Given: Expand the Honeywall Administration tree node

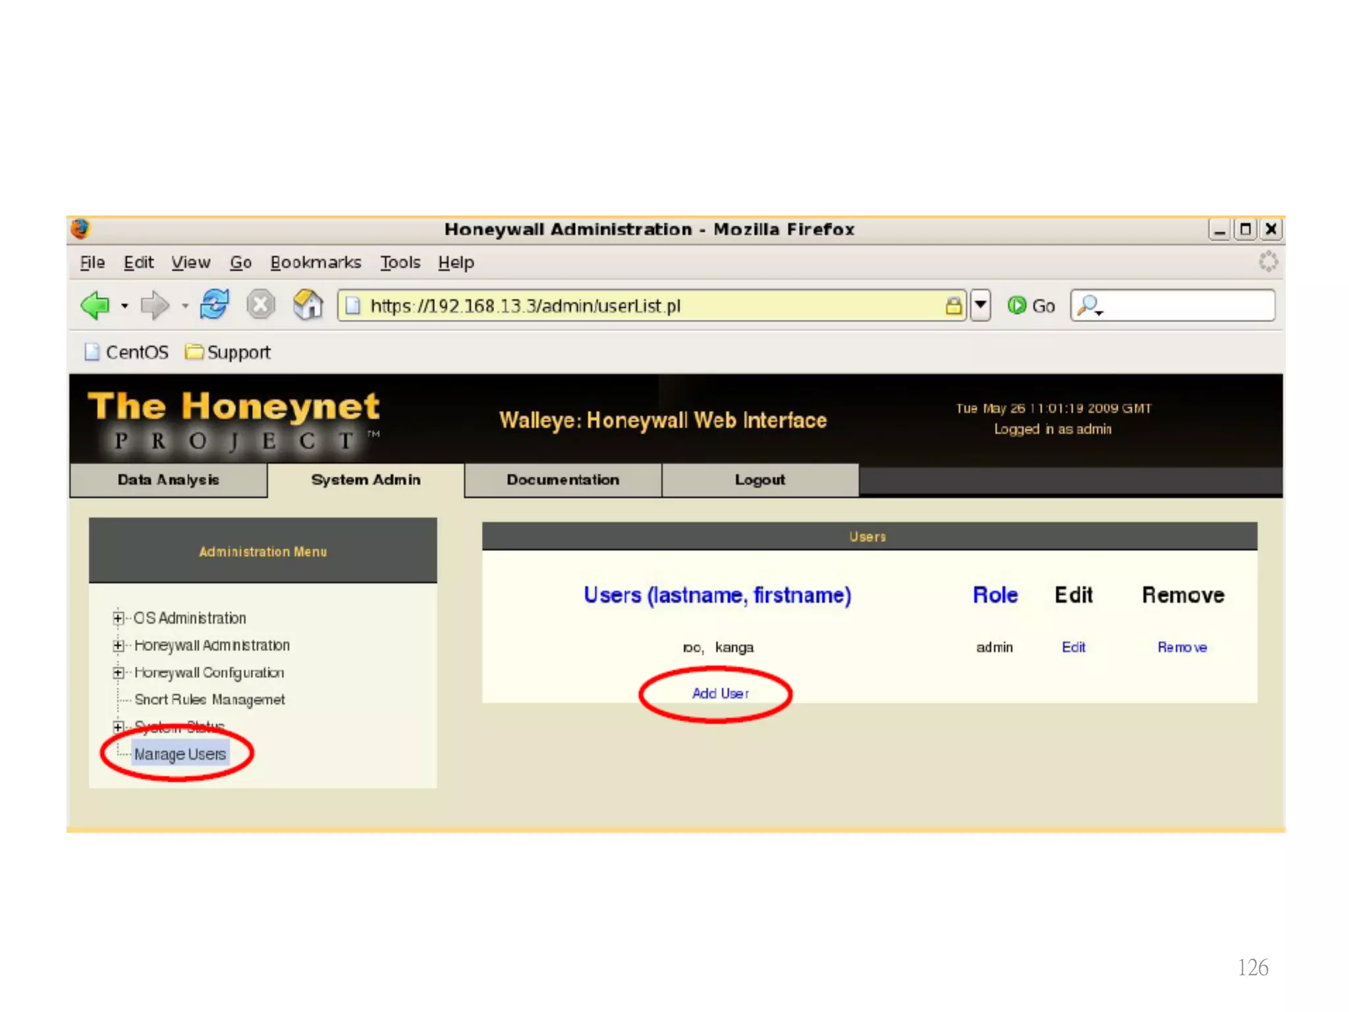Looking at the screenshot, I should tap(118, 646).
